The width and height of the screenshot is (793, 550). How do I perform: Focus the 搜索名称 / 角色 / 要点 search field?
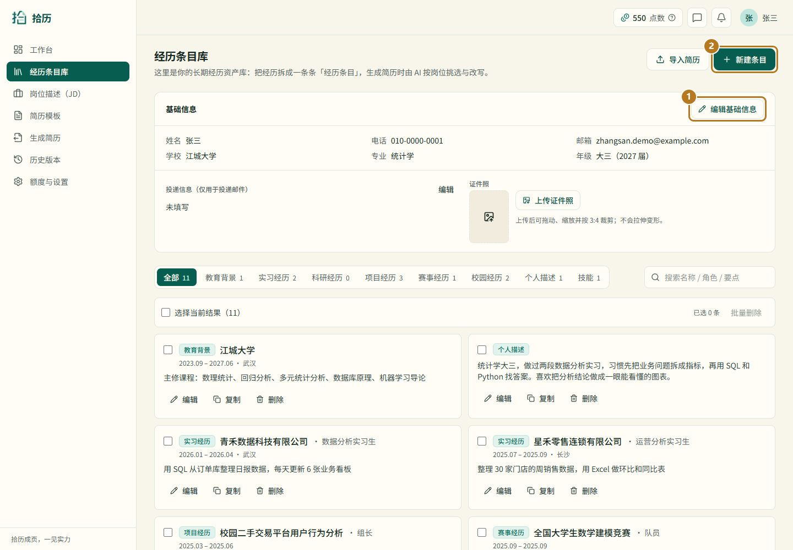click(710, 277)
